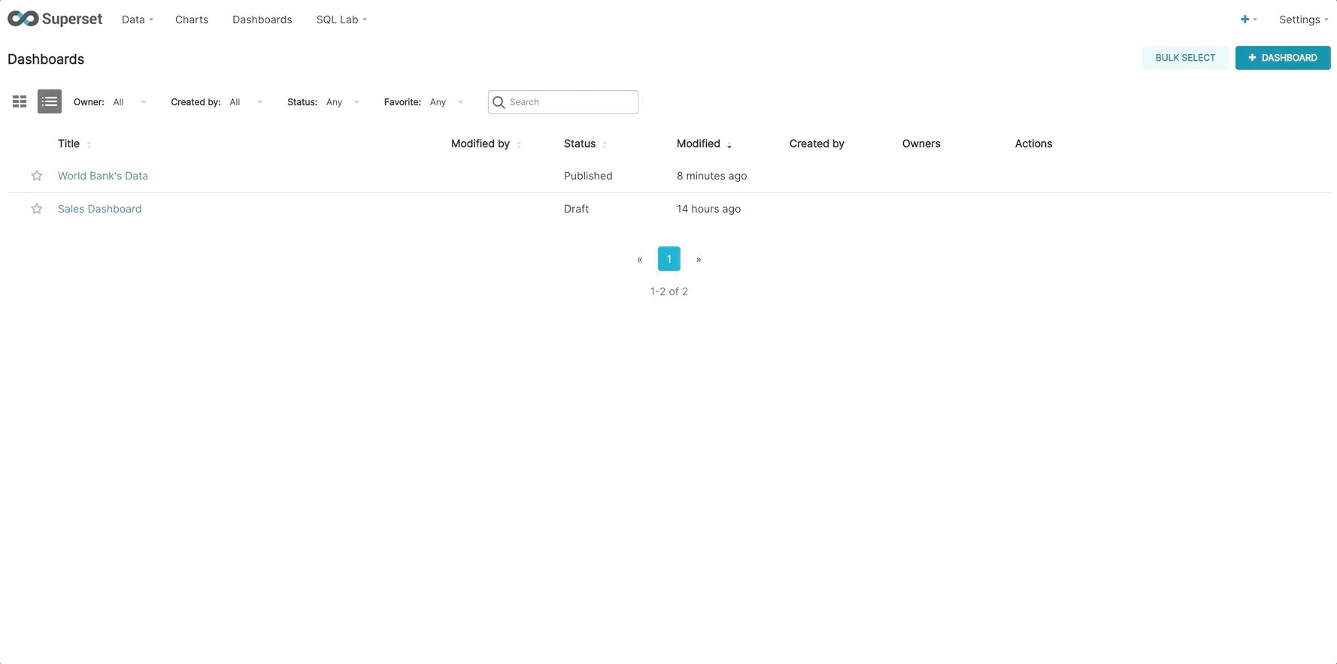
Task: Star the Sales Dashboard row
Action: tap(37, 209)
